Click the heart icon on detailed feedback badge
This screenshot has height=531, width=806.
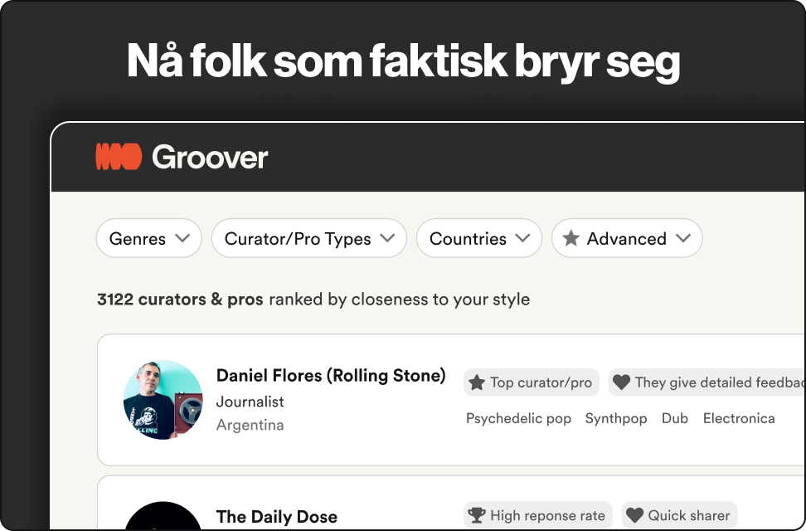(x=622, y=382)
